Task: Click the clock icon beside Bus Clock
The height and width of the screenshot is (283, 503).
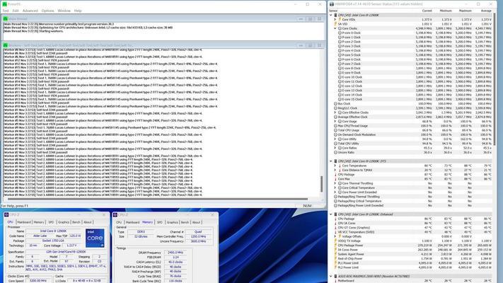Action: click(335, 103)
